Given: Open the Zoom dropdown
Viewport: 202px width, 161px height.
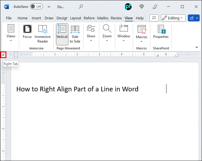Looking at the screenshot, I should [x=107, y=33].
